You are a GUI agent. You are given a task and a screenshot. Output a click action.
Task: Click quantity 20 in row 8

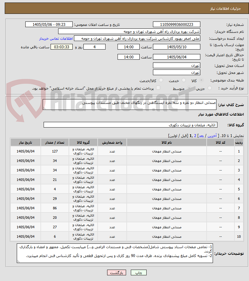point(55,218)
